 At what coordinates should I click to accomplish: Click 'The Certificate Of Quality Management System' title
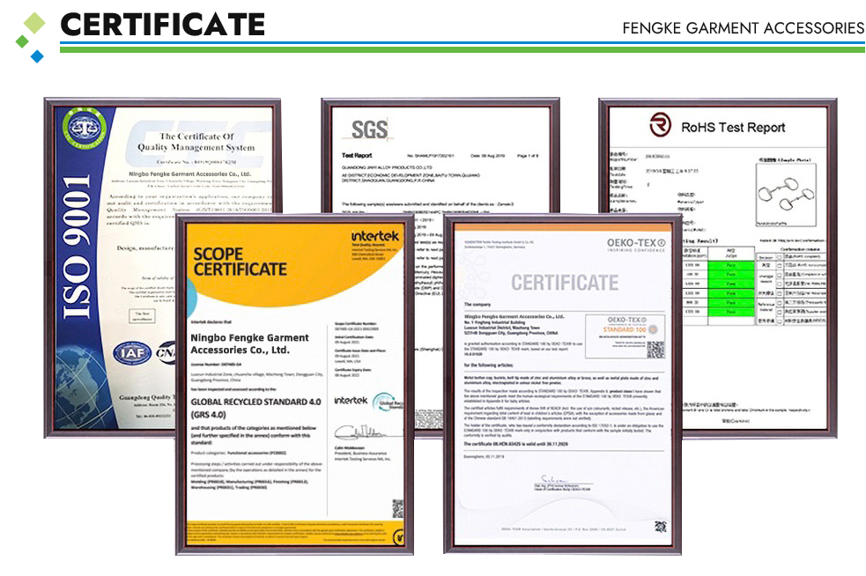(x=196, y=142)
